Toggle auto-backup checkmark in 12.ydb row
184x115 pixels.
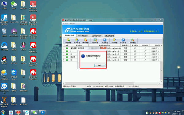145,54
